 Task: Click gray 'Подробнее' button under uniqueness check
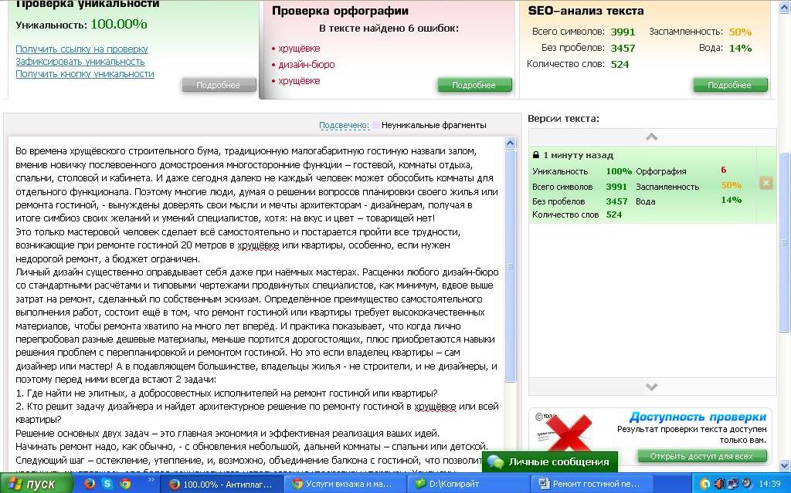pyautogui.click(x=219, y=85)
